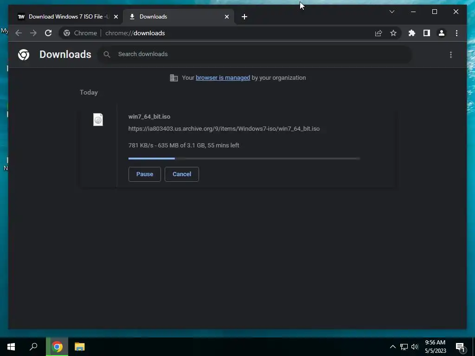This screenshot has width=475, height=356.
Task: Open a new tab with plus button
Action: click(x=244, y=17)
